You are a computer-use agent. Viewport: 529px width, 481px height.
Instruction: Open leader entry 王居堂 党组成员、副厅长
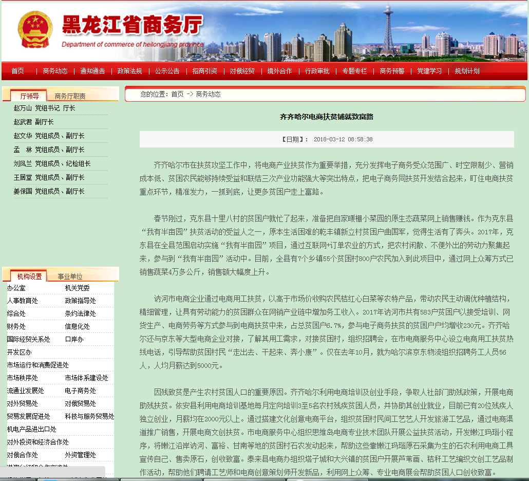click(x=49, y=177)
